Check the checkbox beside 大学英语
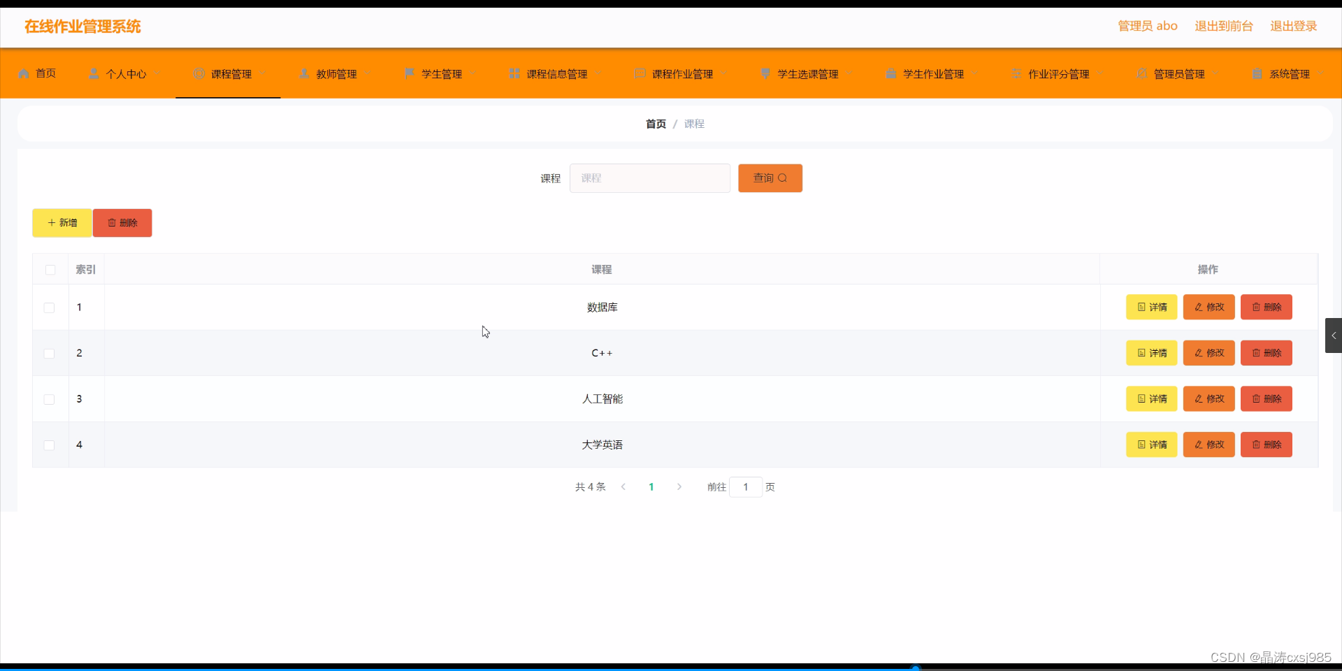This screenshot has width=1342, height=671. [49, 445]
